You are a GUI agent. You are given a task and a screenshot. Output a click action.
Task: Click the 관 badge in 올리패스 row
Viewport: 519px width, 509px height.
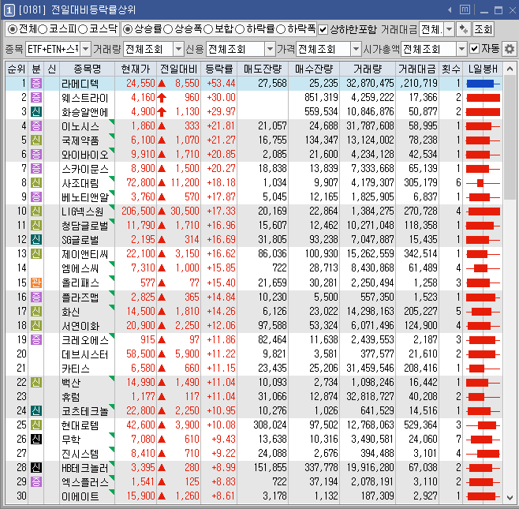(x=36, y=283)
